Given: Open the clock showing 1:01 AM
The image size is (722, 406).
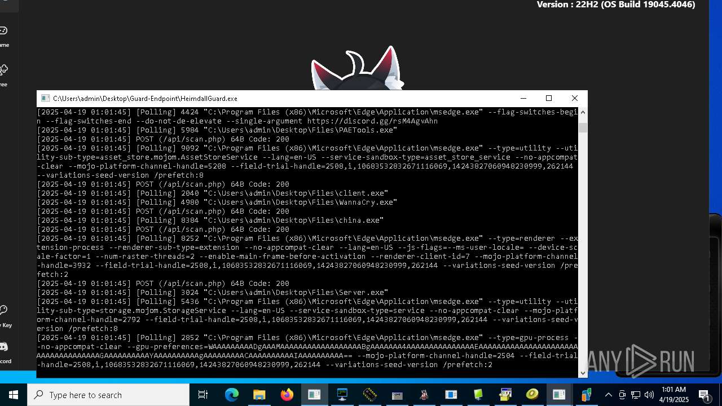Looking at the screenshot, I should (x=674, y=395).
